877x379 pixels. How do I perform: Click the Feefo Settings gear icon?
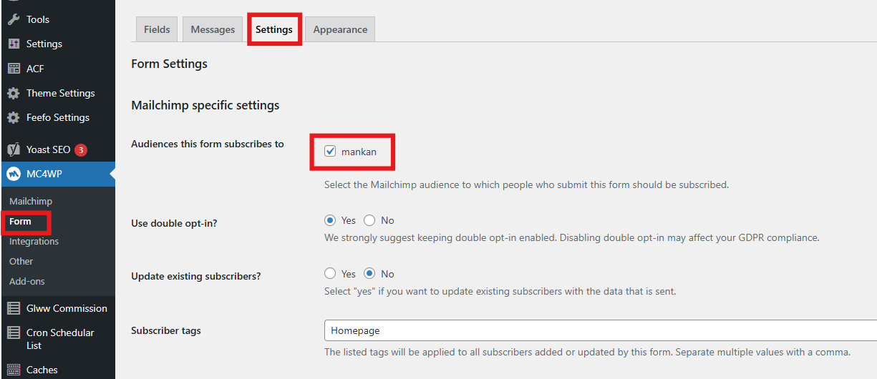(x=14, y=117)
